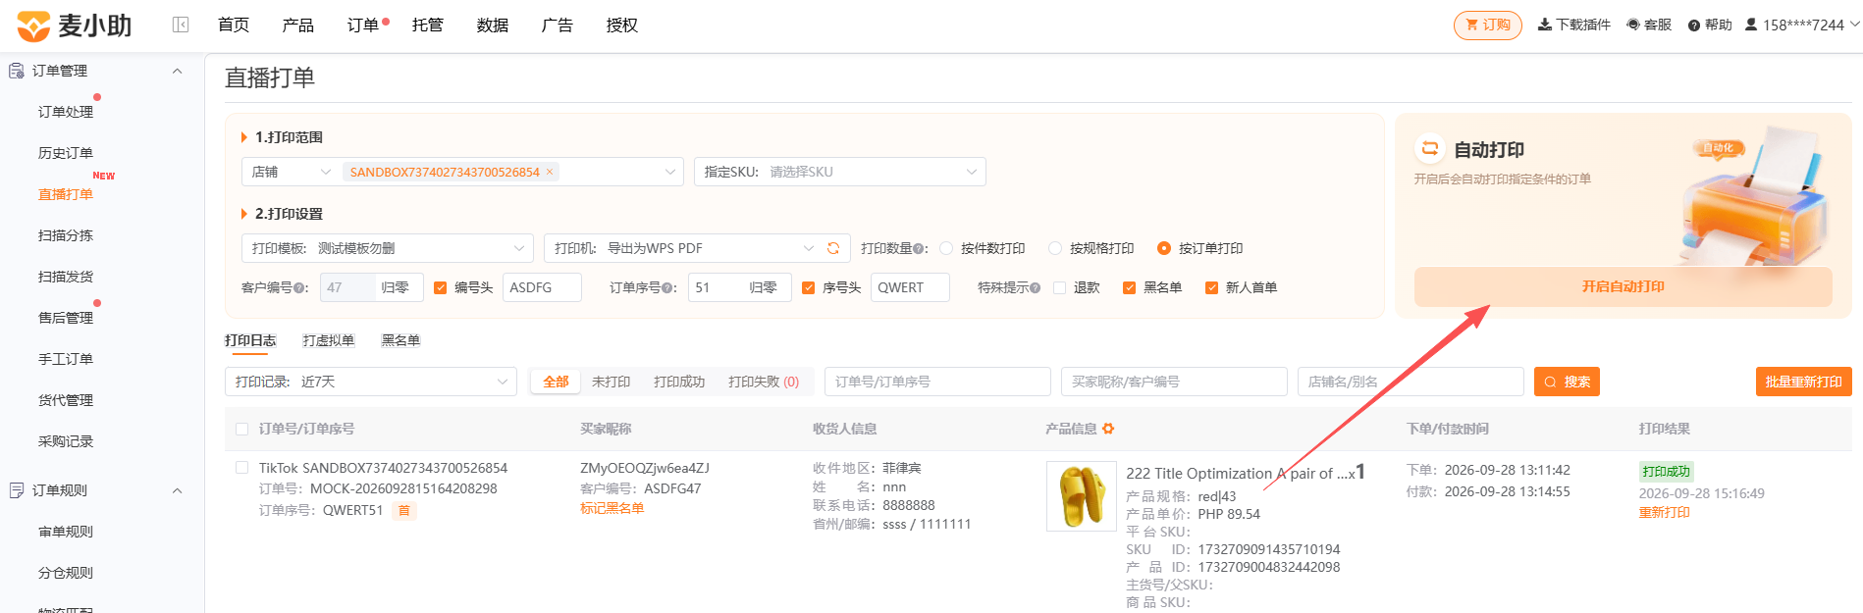Click the 订单序号 help icon

[x=667, y=288]
